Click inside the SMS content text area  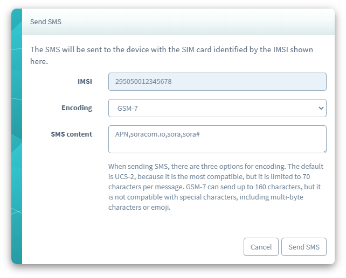point(217,142)
